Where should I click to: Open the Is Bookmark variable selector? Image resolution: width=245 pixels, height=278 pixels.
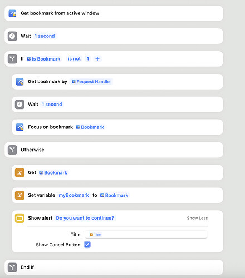pos(44,59)
